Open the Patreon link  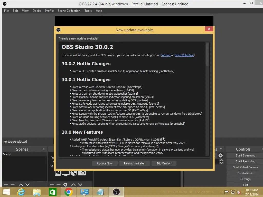(165, 55)
